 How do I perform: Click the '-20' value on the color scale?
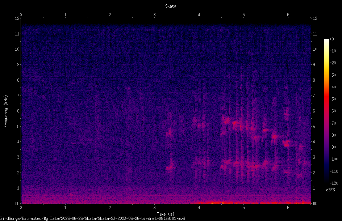click(333, 63)
